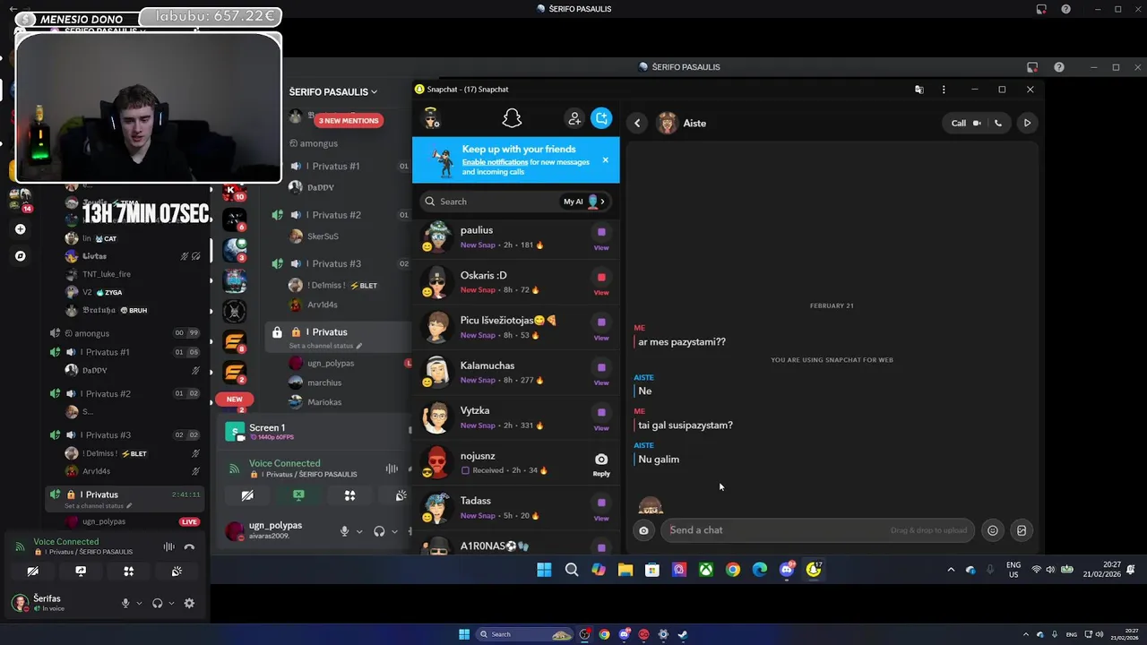This screenshot has height=645, width=1147.
Task: Join Privatus #1 channel in inner Discord
Action: point(337,166)
